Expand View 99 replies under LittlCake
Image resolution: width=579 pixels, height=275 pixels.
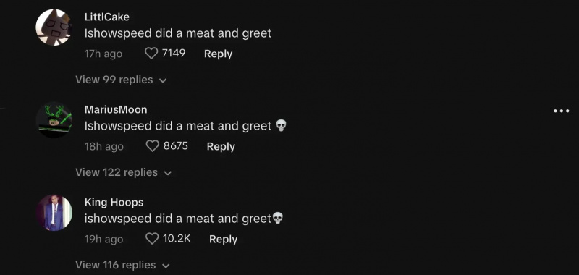click(121, 80)
